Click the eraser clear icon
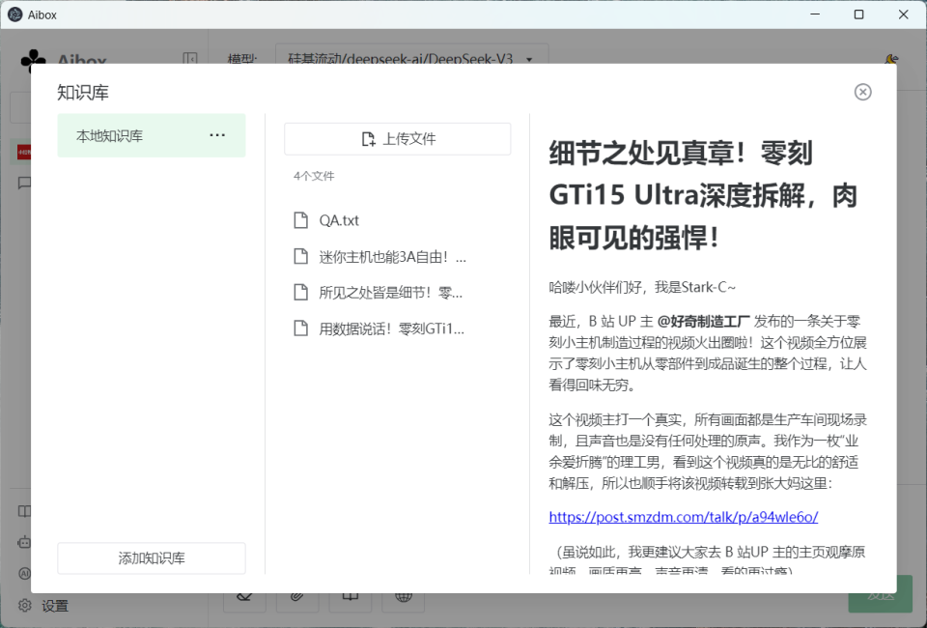 pos(244,598)
